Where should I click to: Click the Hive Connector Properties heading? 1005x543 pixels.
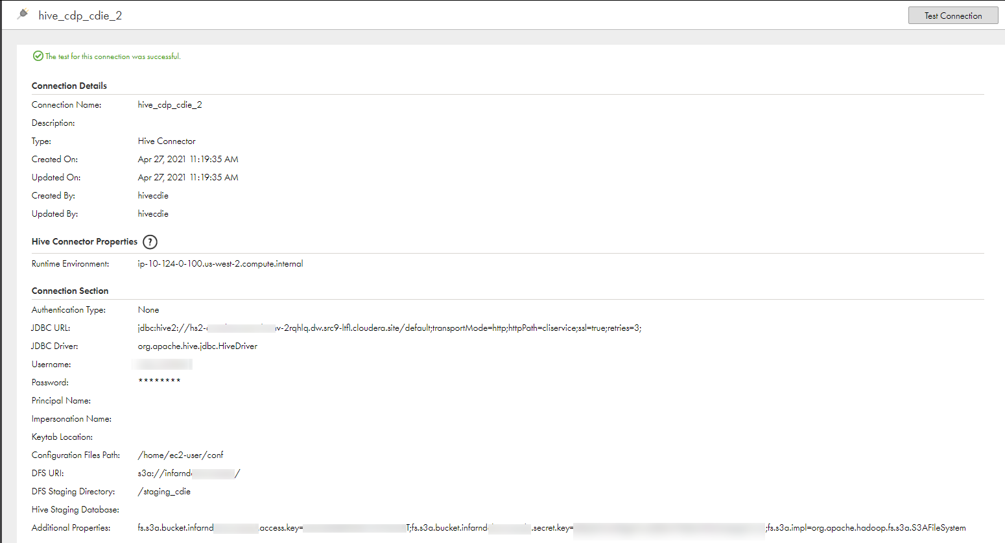coord(84,241)
